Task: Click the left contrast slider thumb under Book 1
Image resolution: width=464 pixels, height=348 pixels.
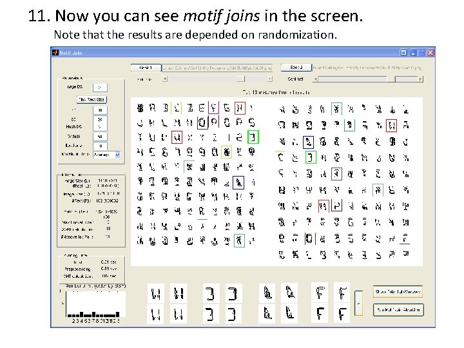Action: pyautogui.click(x=240, y=79)
